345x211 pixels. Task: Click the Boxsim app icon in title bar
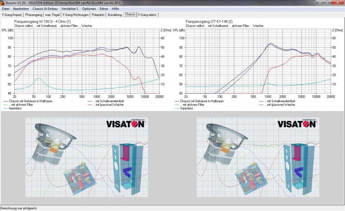coord(2,3)
